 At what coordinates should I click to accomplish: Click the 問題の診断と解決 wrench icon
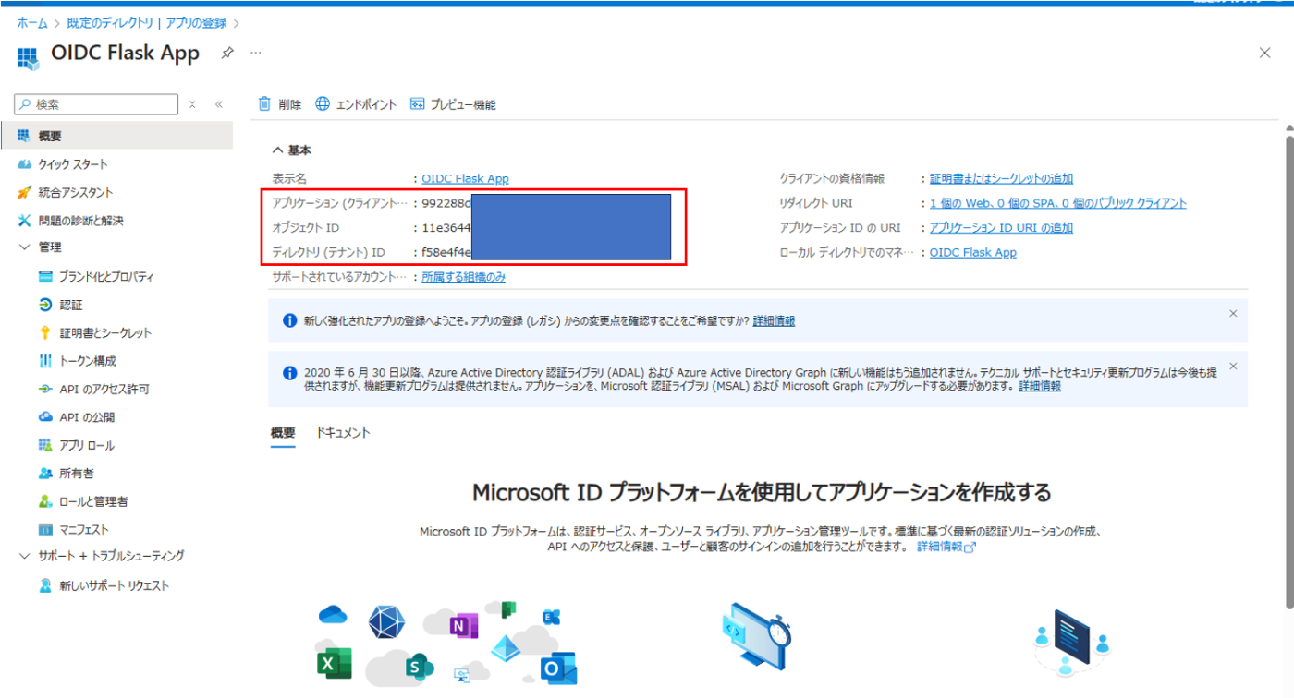(24, 221)
